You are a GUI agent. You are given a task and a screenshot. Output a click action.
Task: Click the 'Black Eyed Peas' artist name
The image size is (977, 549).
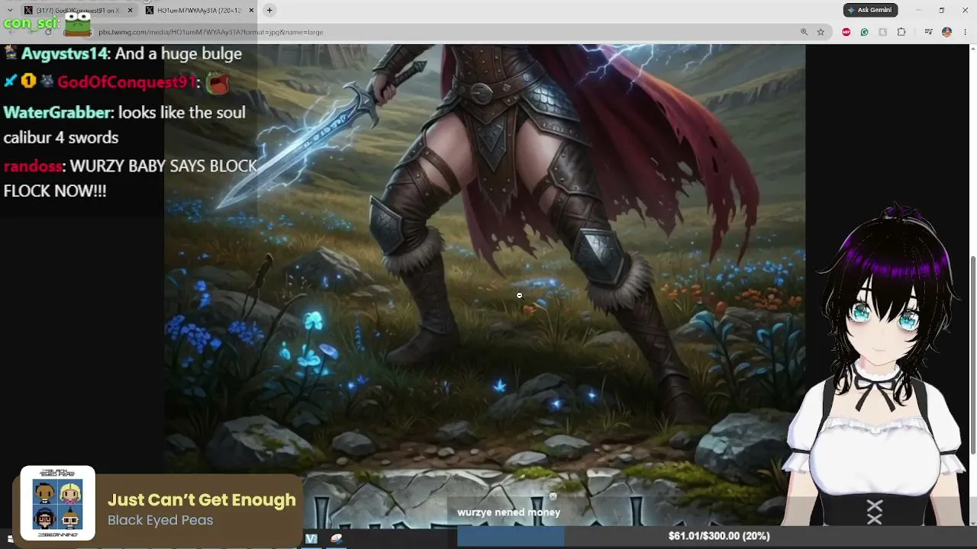[160, 520]
